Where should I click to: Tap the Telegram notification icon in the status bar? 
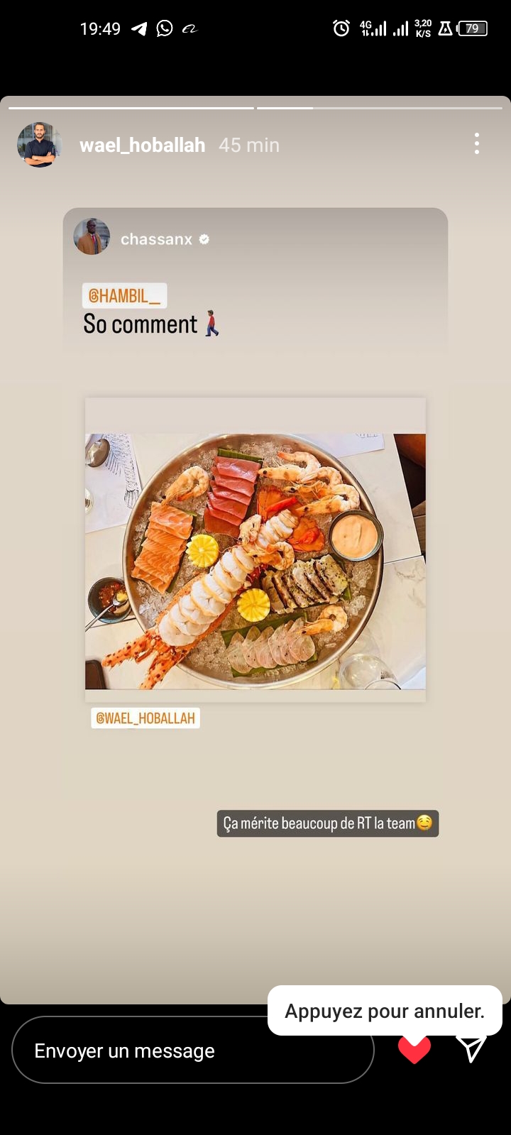(140, 29)
